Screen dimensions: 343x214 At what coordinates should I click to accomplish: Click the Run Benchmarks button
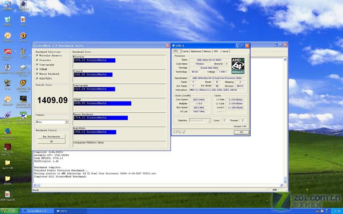coord(51,137)
